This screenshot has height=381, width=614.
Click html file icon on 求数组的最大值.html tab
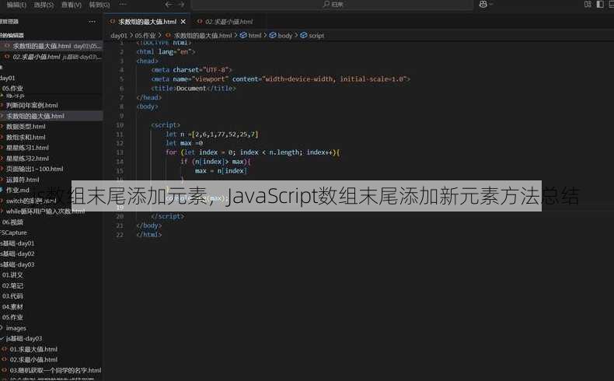[x=113, y=22]
